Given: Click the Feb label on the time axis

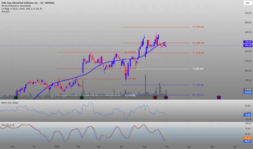Looking at the screenshot, I should point(78,147).
